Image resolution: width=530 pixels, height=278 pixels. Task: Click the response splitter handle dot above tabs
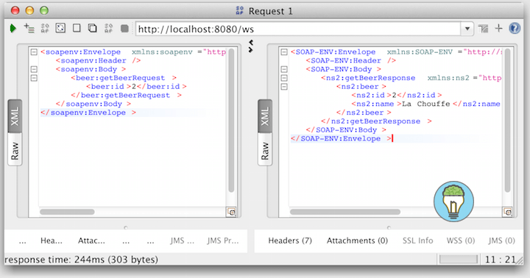pyautogui.click(x=389, y=228)
